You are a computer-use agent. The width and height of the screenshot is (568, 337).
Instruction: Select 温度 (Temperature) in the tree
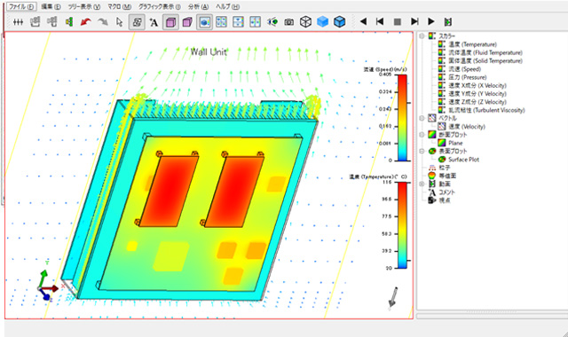(472, 44)
